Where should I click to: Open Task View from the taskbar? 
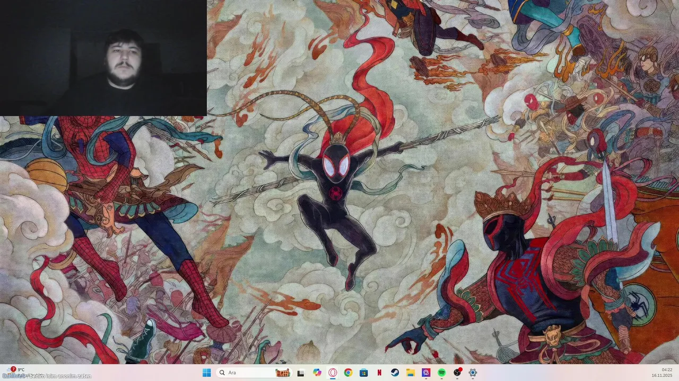click(301, 373)
